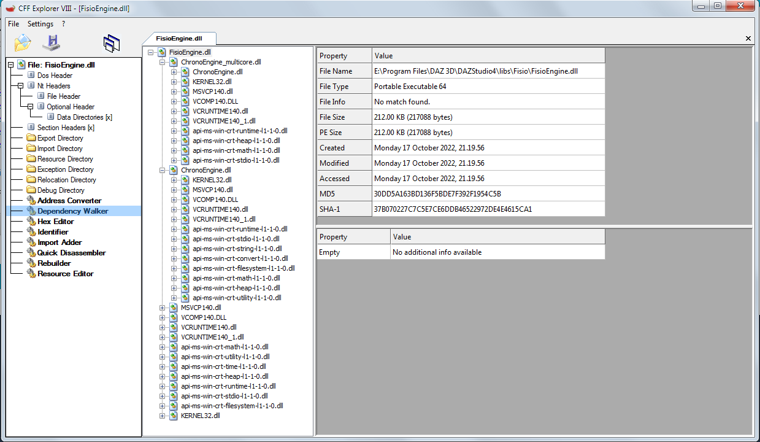The width and height of the screenshot is (760, 442).
Task: Click the Debug Directory folder icon
Action: tap(31, 190)
